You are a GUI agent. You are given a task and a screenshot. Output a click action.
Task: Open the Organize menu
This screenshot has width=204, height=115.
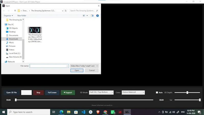8,16
